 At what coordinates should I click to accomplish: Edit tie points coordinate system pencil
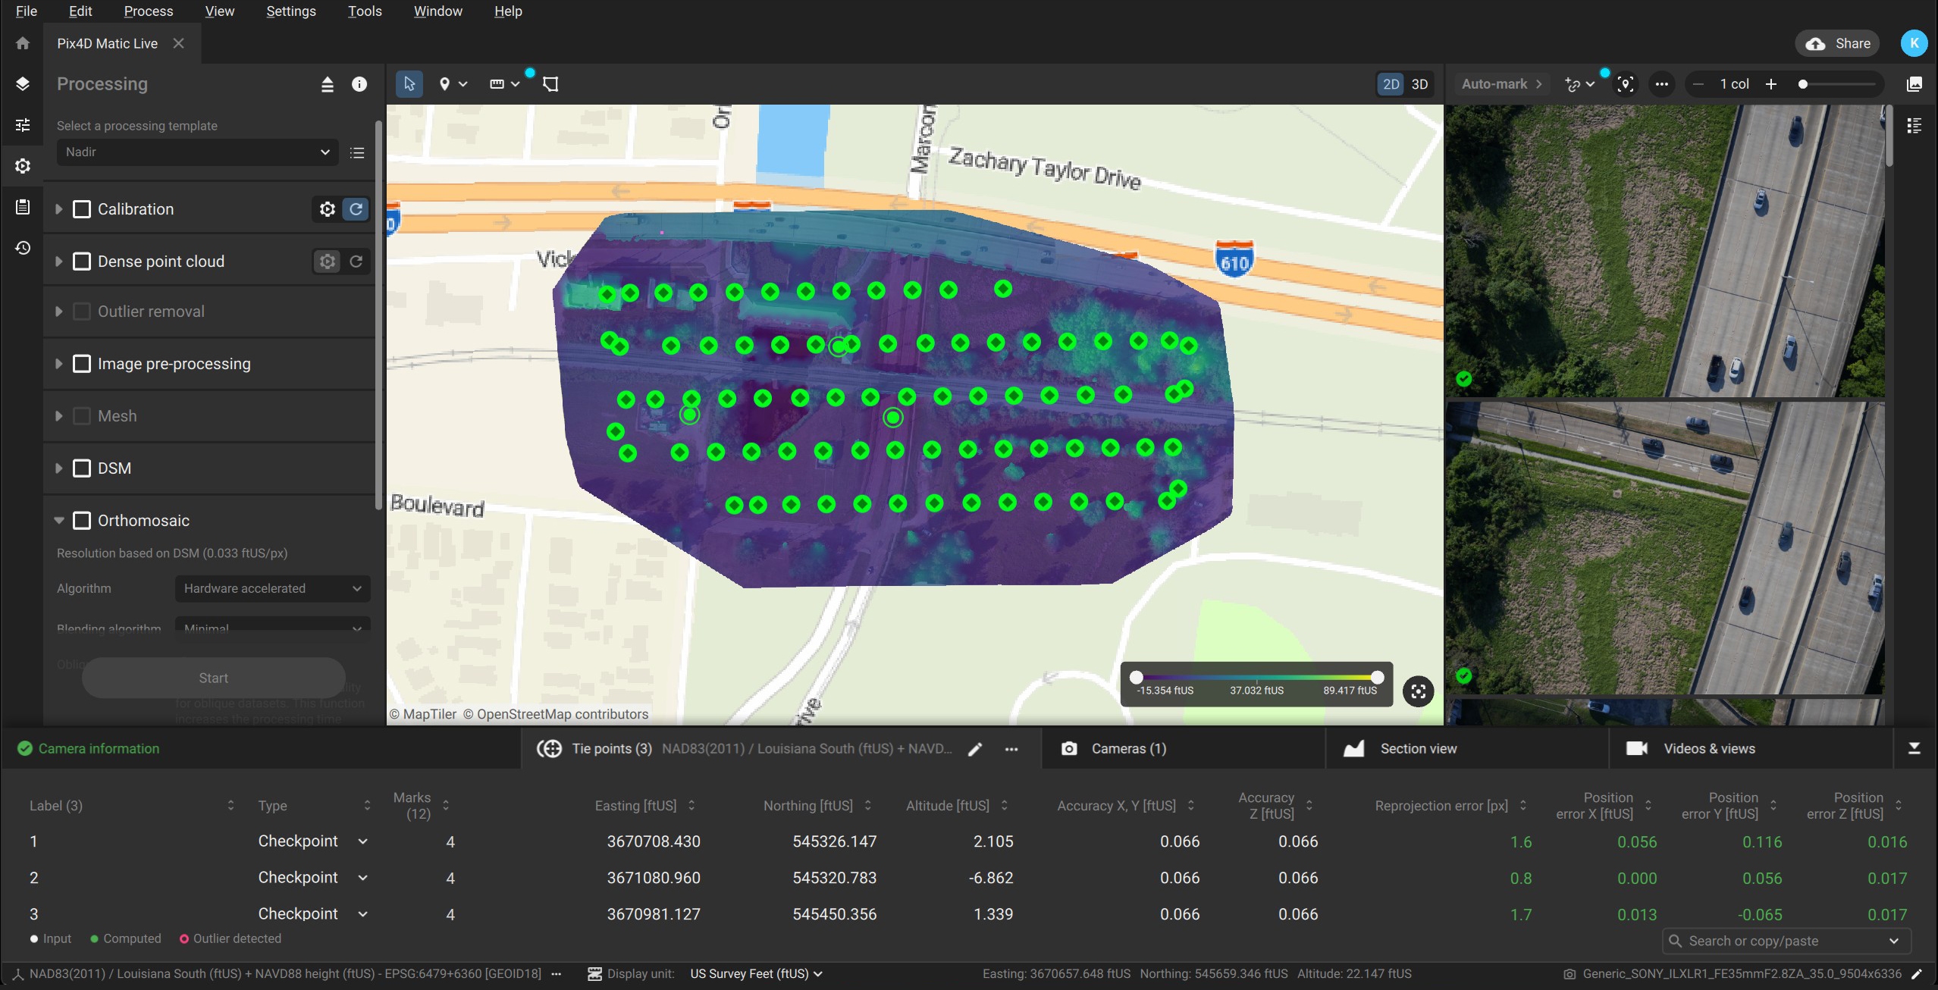coord(975,749)
